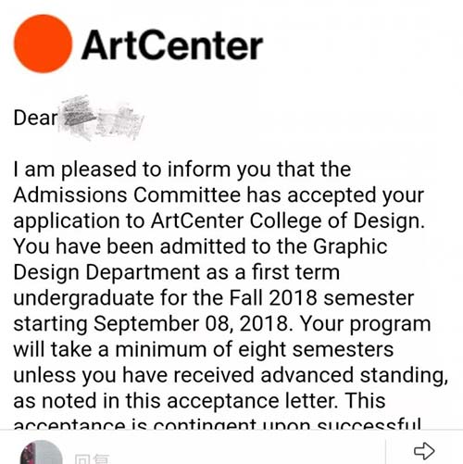Tap the scribbled-out recipient name
463x464 pixels.
tap(102, 118)
